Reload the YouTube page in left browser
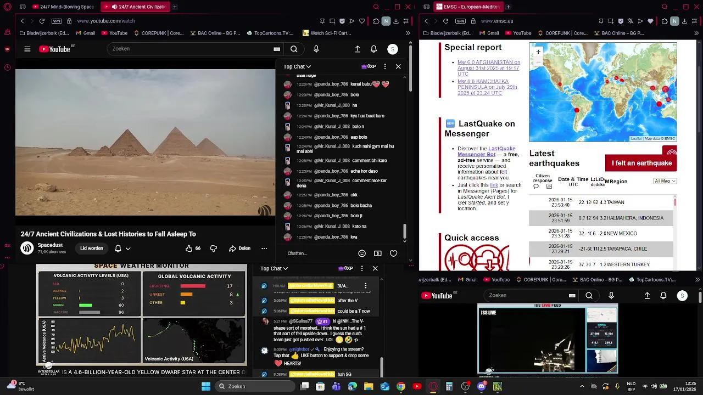Image resolution: width=703 pixels, height=395 pixels. coord(42,21)
